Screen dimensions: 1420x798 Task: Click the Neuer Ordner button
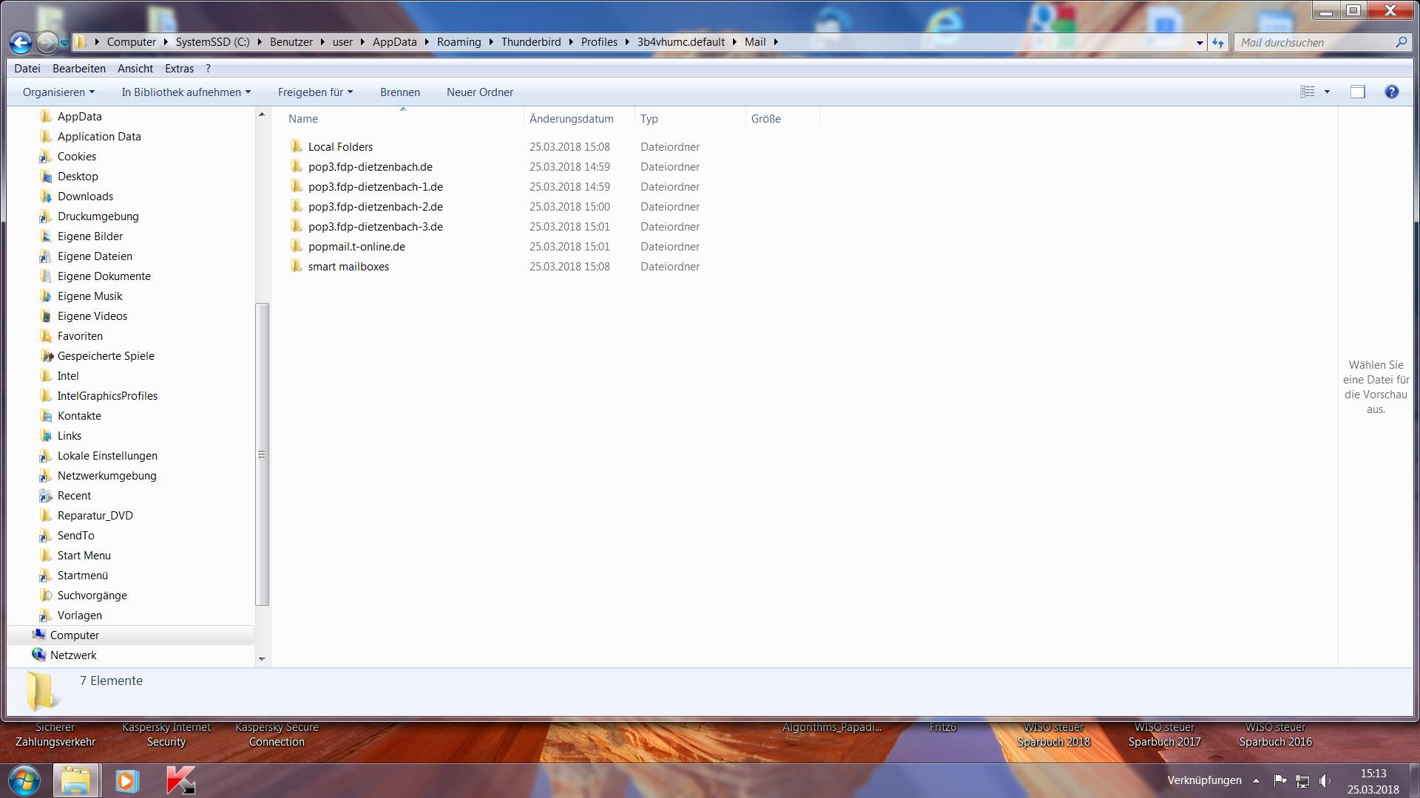click(x=479, y=92)
